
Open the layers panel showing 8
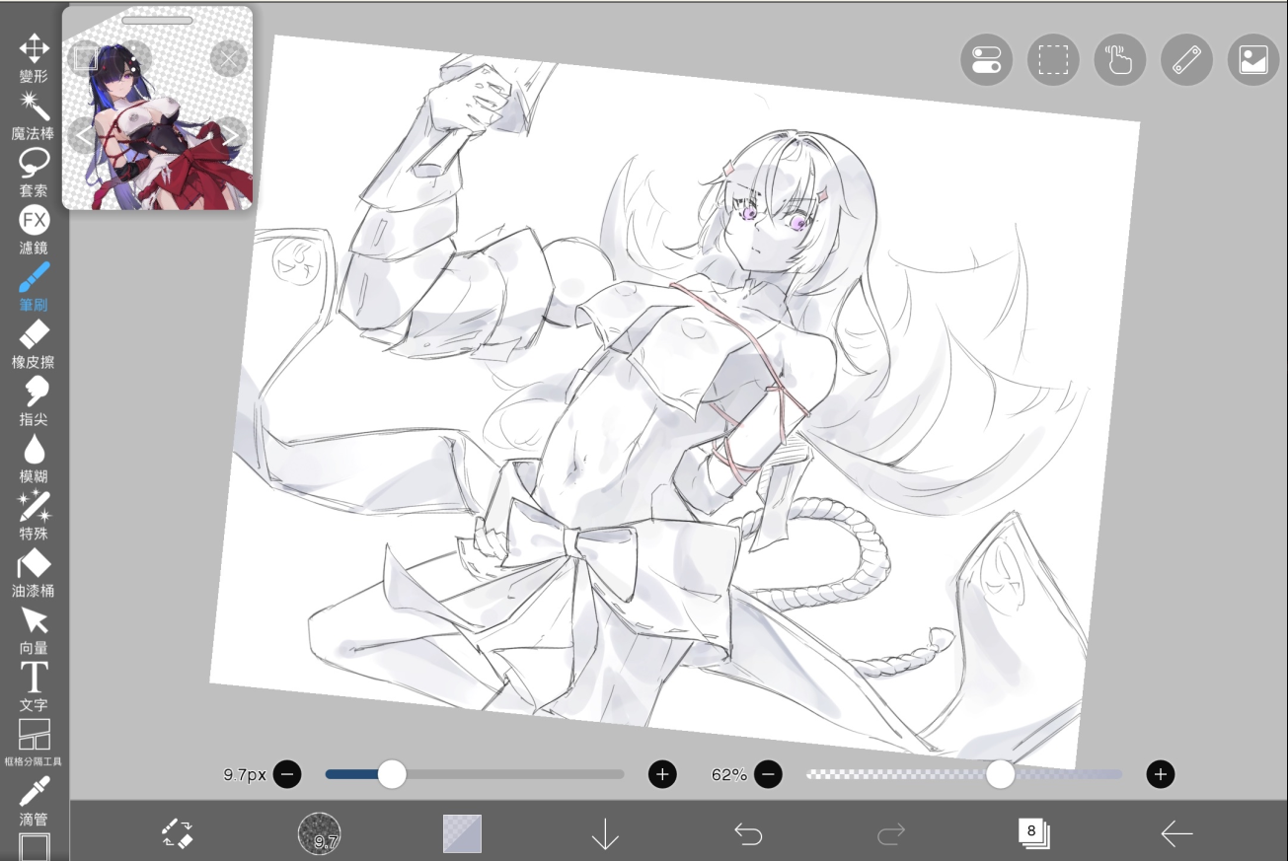(x=1033, y=833)
